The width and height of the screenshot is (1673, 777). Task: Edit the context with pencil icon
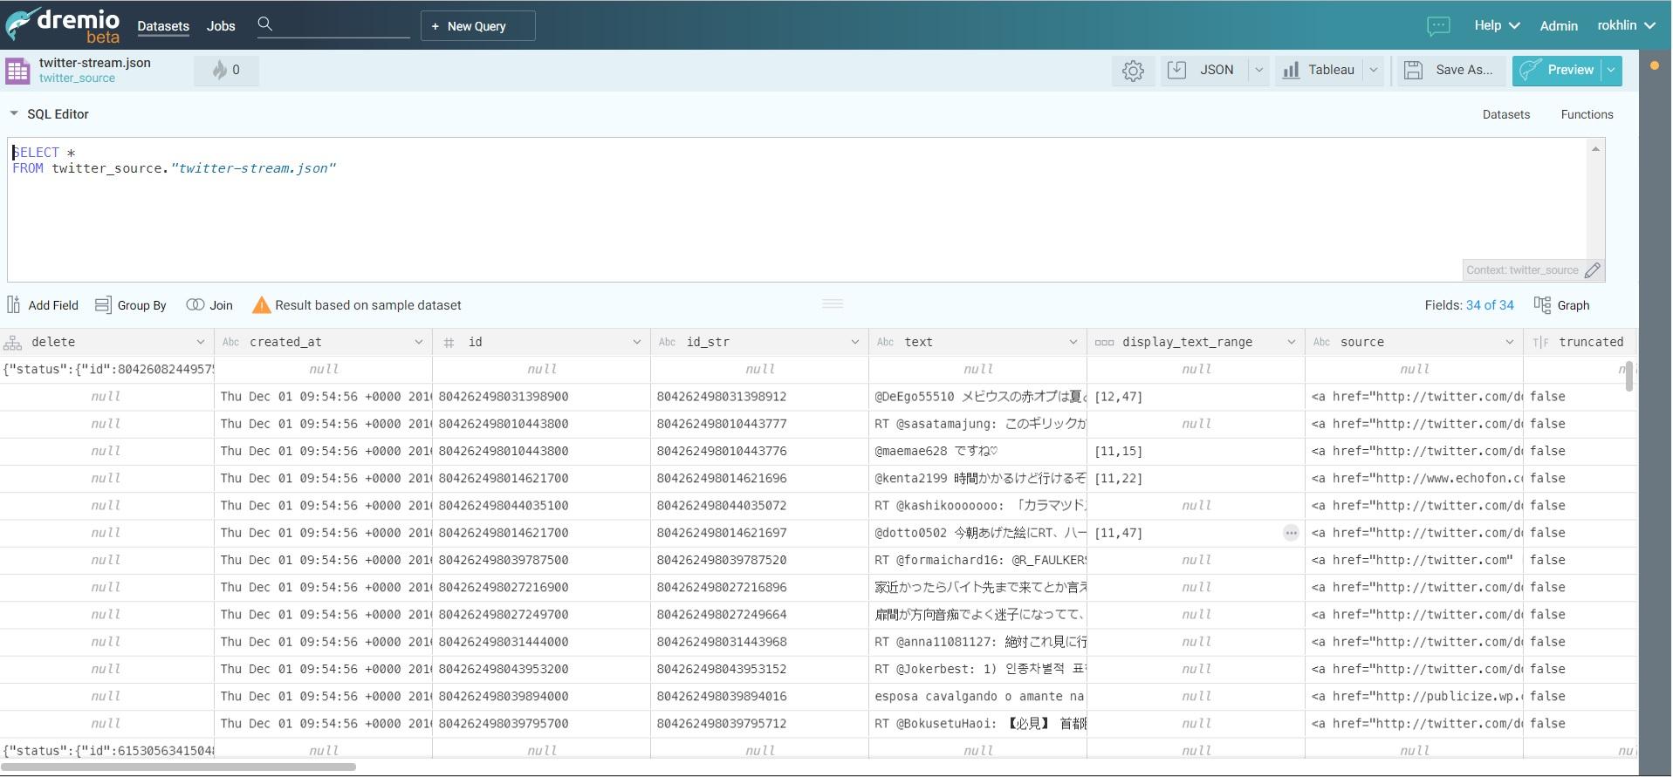tap(1593, 270)
